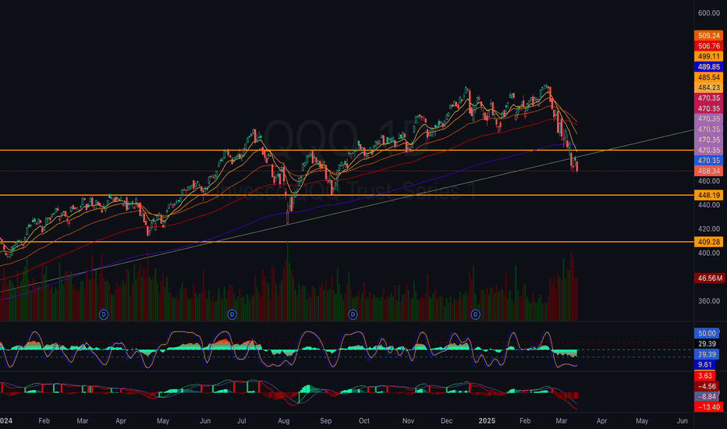Click the 485.54 orange price label
This screenshot has width=727, height=429.
coord(708,77)
